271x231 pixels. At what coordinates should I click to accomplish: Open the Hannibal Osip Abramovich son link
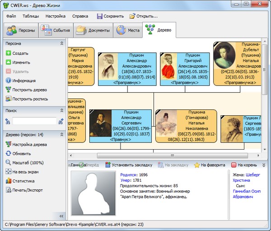click(246, 194)
